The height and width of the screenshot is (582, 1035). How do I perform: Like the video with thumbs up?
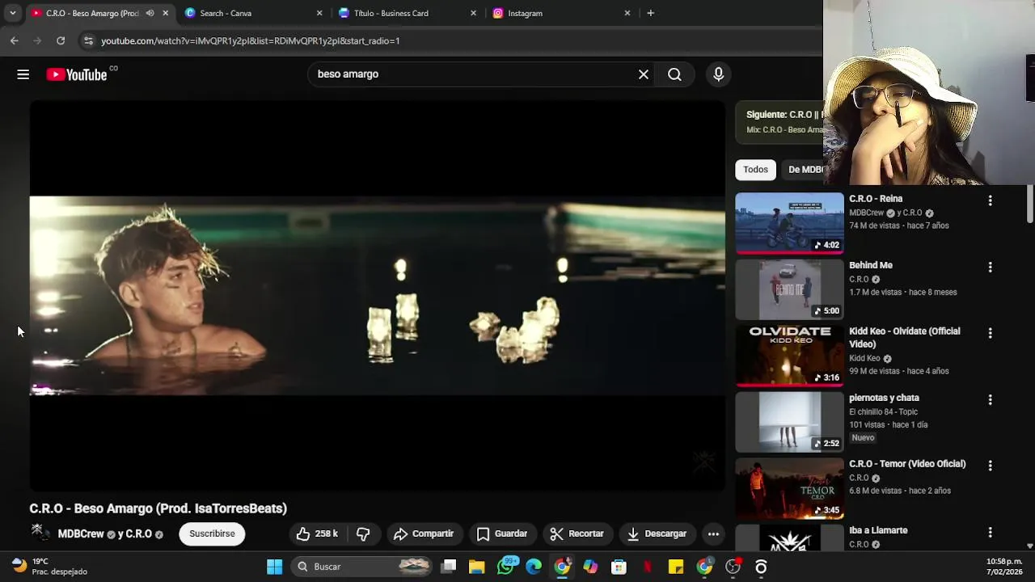[x=317, y=533]
